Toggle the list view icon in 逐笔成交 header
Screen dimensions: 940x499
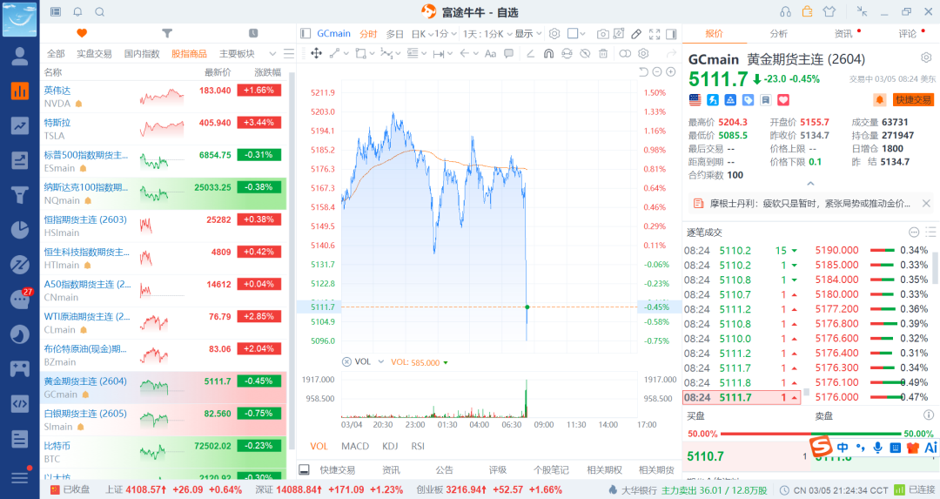[x=930, y=233]
